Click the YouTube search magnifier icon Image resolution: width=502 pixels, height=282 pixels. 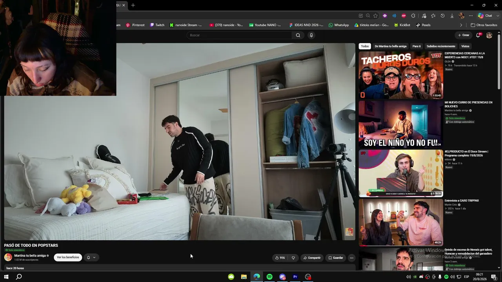[298, 35]
